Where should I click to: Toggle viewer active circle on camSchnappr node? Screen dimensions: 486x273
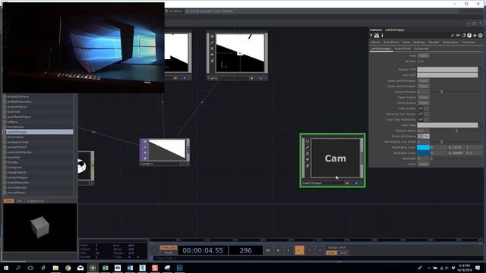pyautogui.click(x=308, y=141)
